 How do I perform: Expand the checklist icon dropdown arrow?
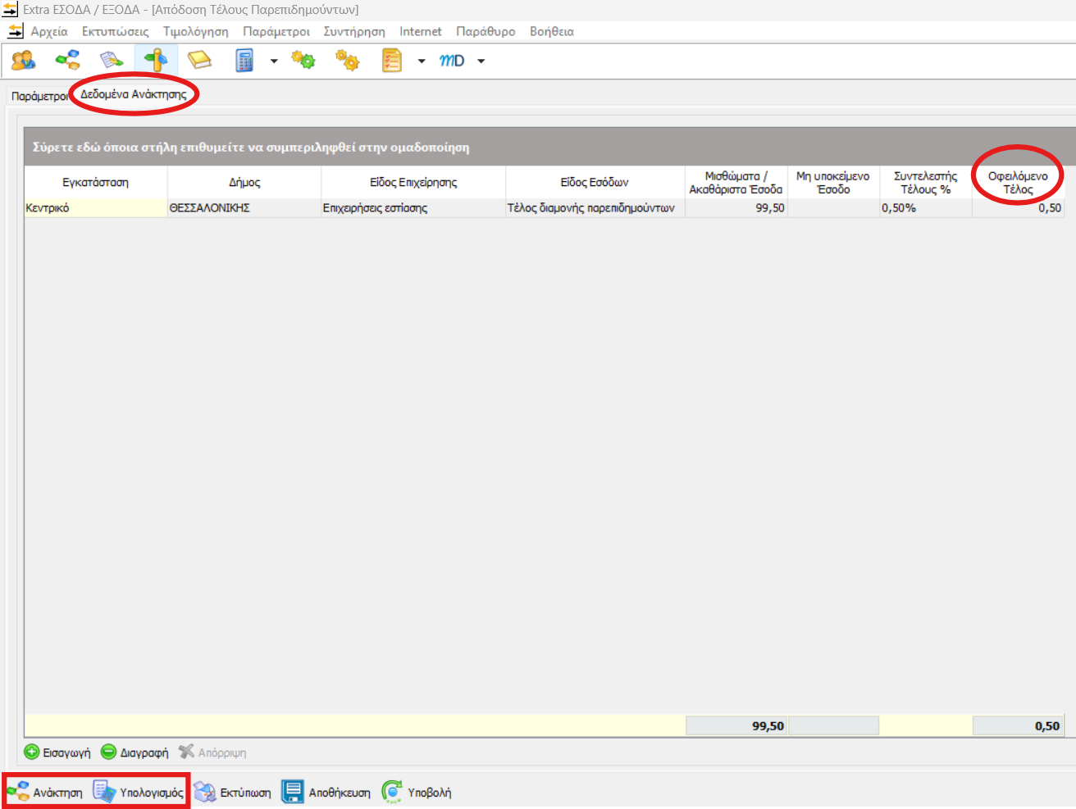pyautogui.click(x=422, y=61)
